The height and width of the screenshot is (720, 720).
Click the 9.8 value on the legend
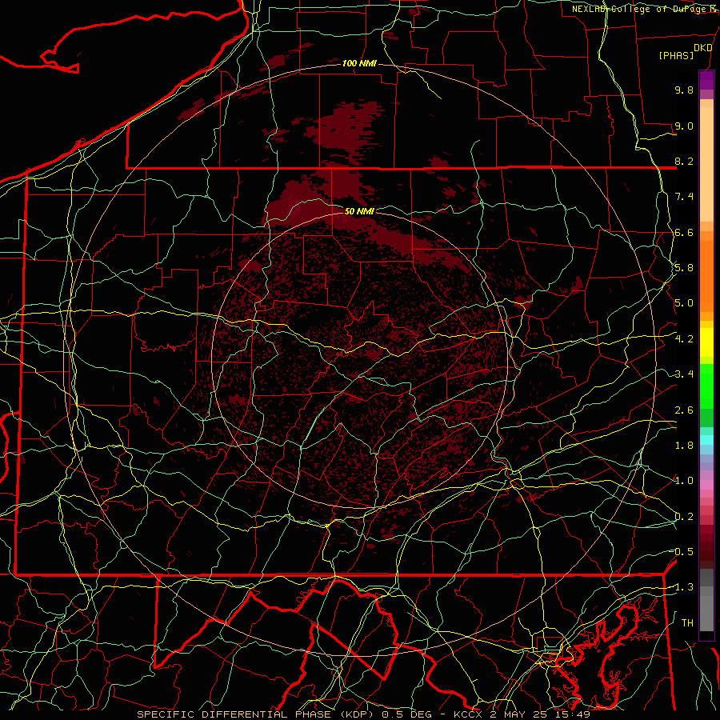point(684,90)
